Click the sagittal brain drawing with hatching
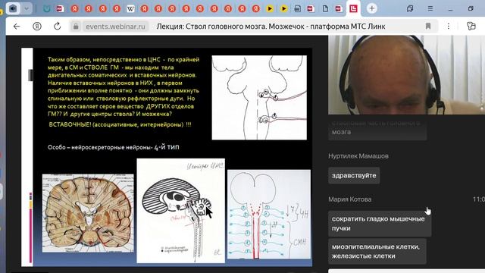The height and width of the screenshot is (273, 485). [180, 211]
